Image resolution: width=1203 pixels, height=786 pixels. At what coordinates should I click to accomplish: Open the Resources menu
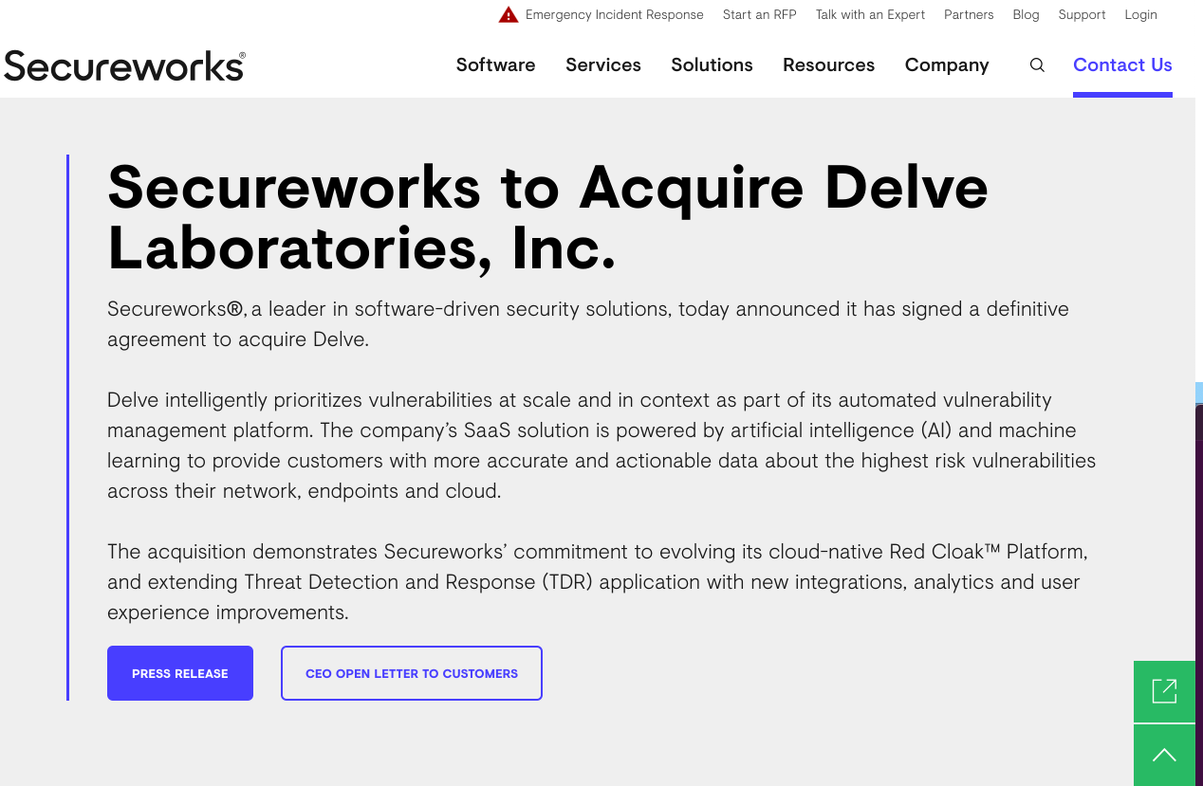[x=828, y=65]
